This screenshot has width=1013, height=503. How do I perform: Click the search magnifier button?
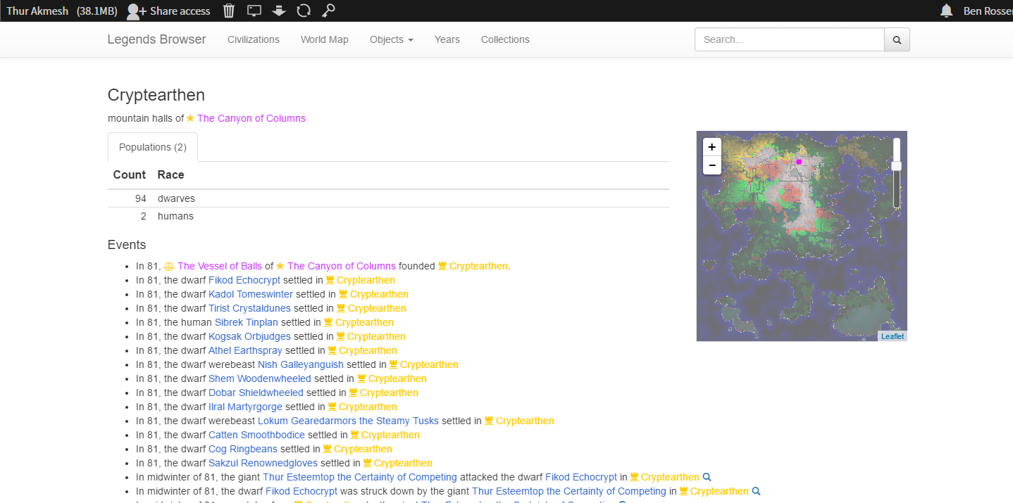(x=897, y=40)
